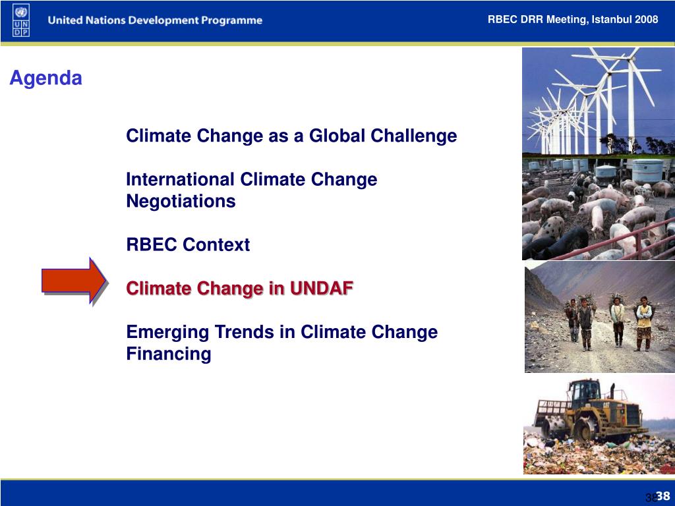Click the UNDP logo emblem

click(x=20, y=20)
